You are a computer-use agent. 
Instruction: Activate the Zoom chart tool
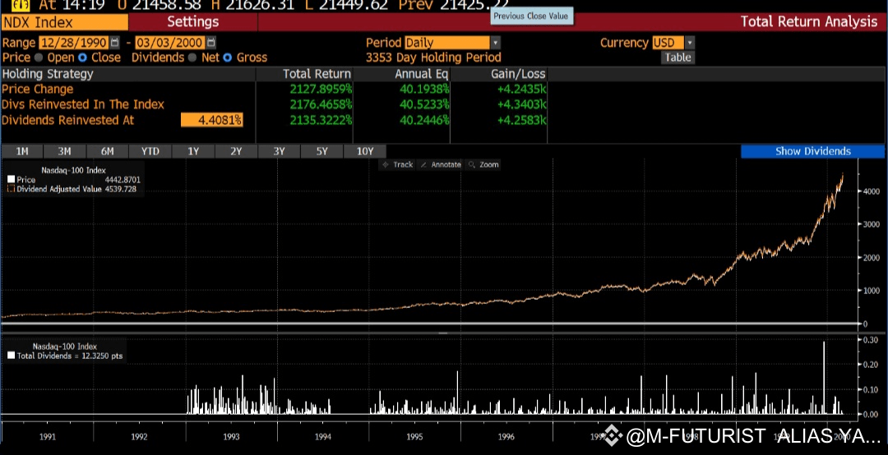point(483,165)
